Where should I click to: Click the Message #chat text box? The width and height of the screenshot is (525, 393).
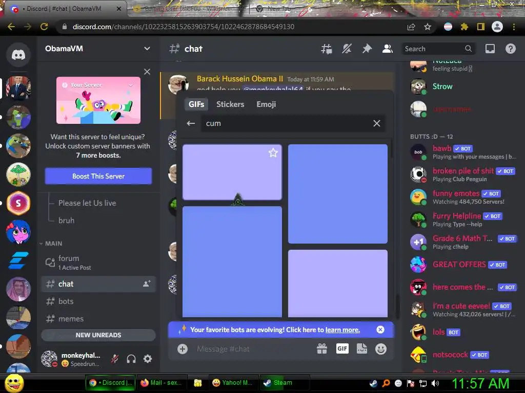tap(253, 349)
